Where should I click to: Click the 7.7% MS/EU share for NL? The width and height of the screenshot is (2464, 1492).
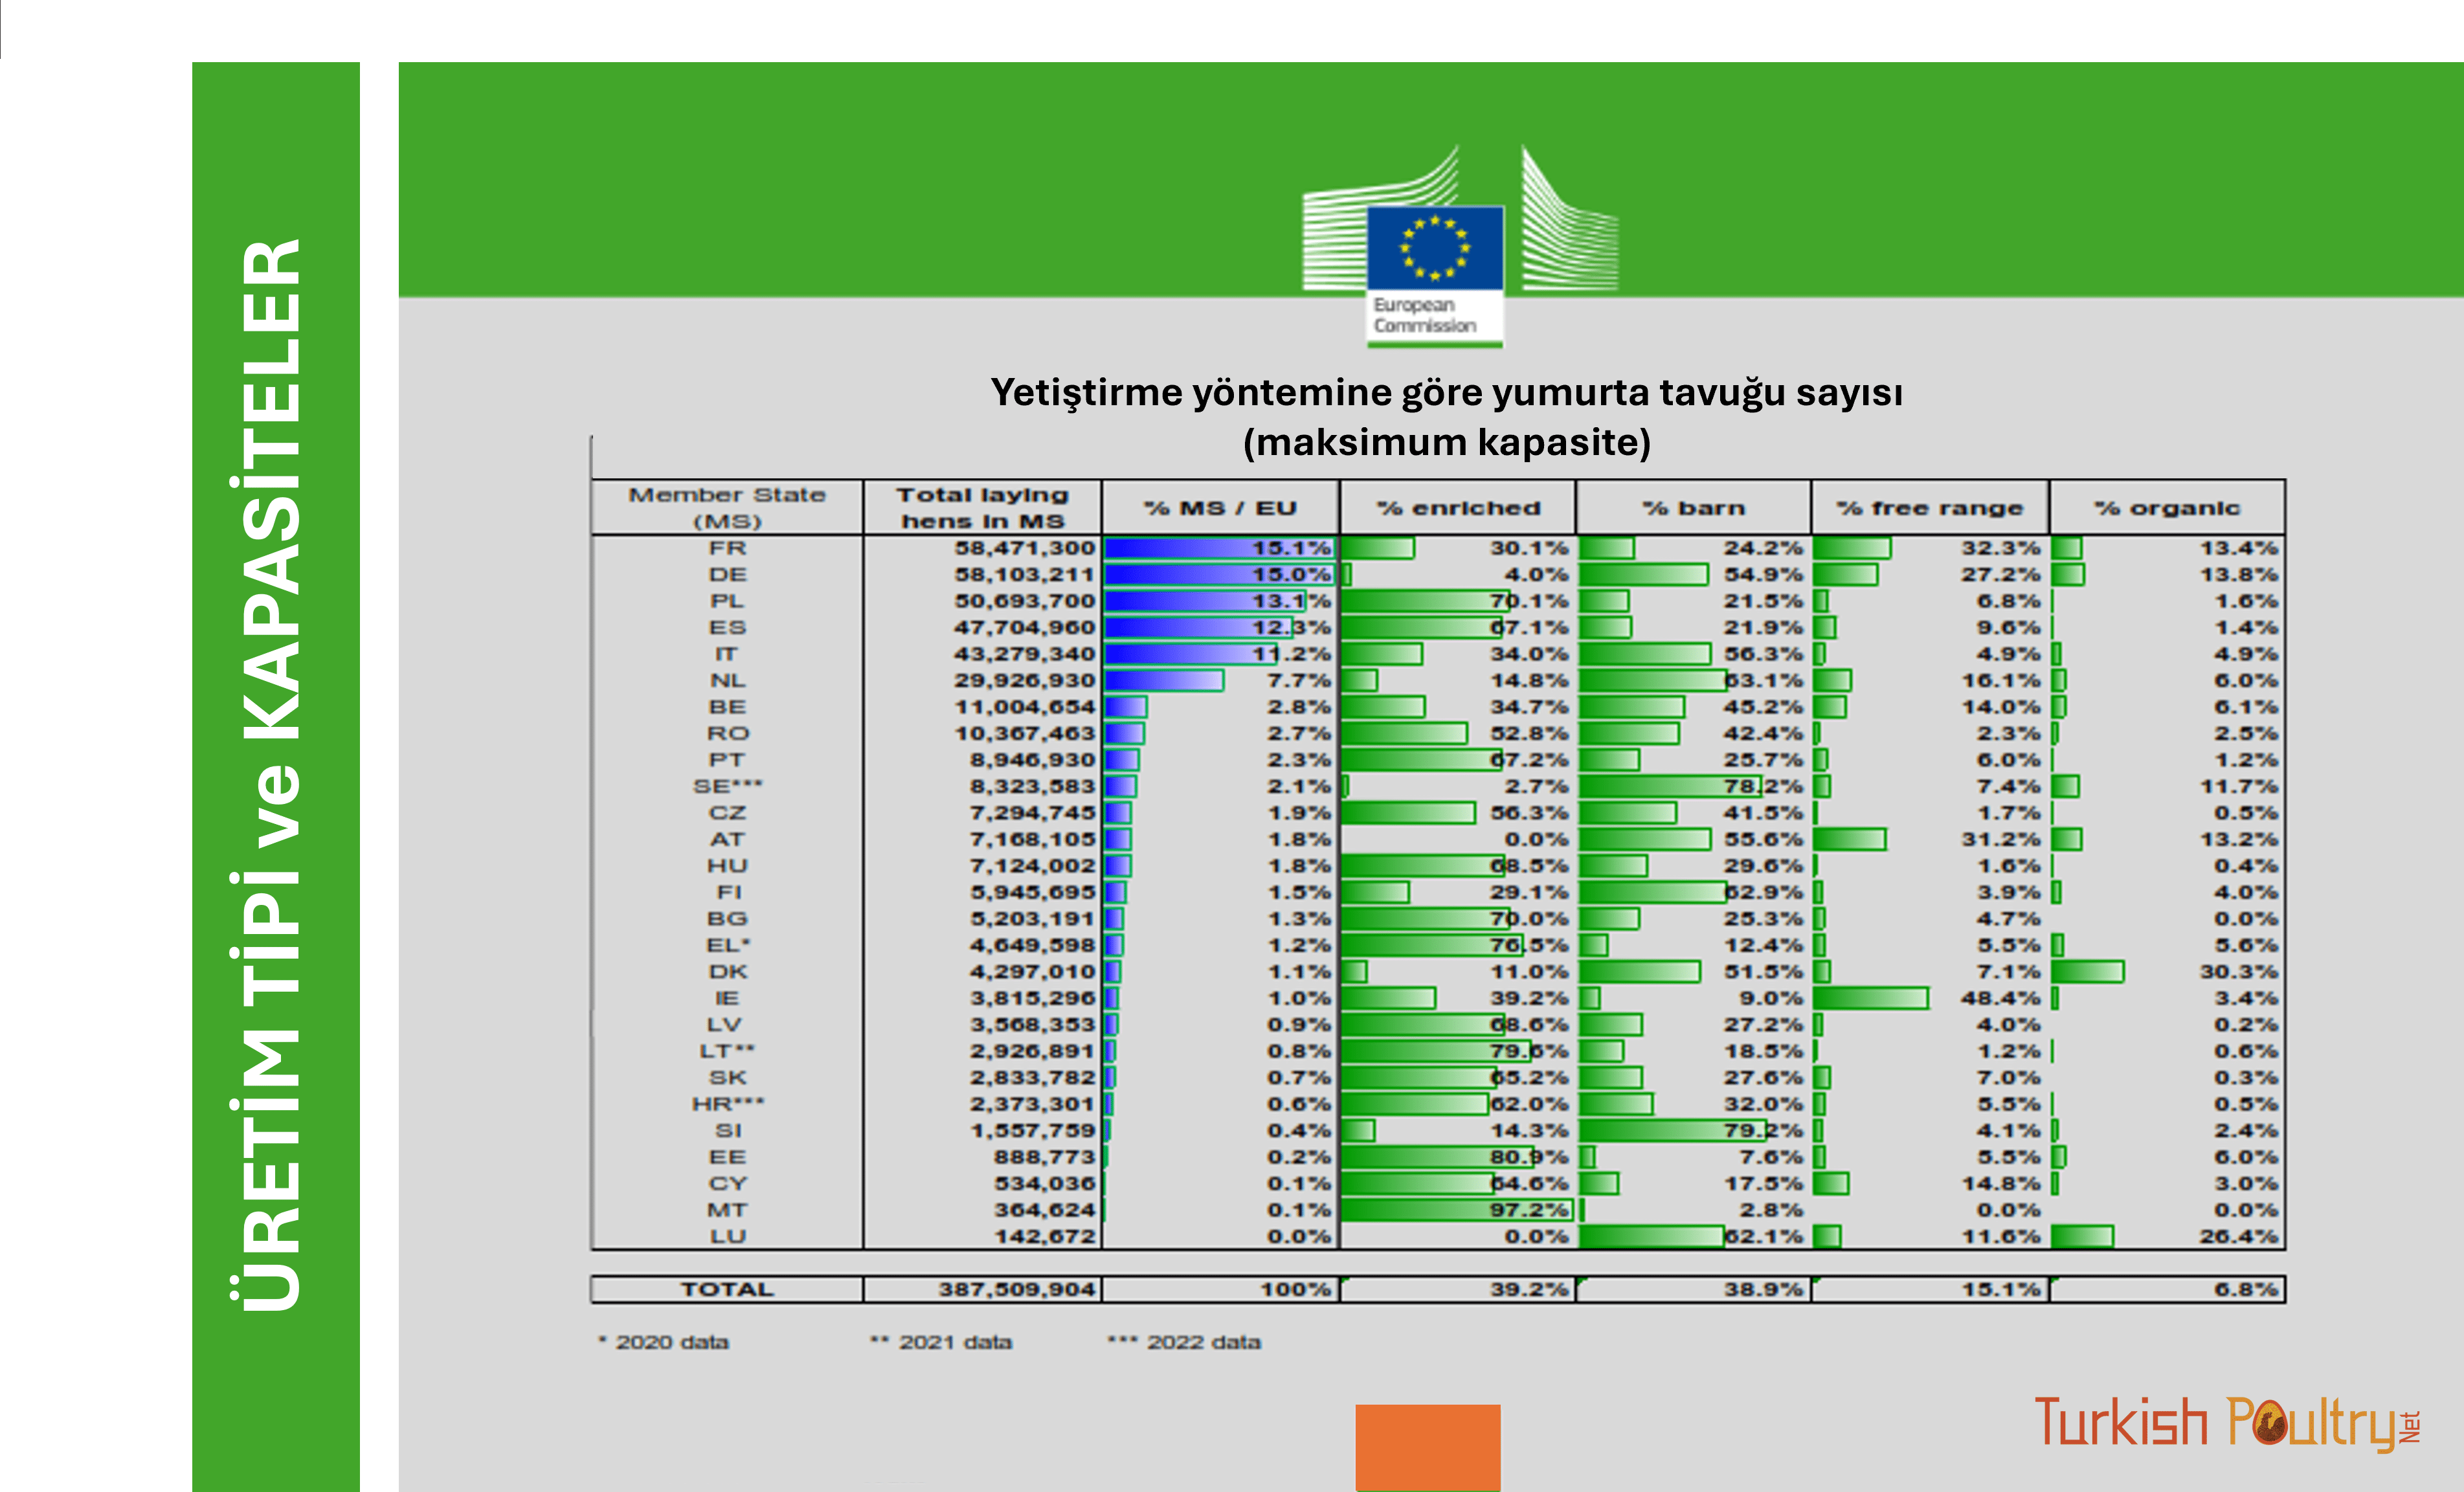coord(1299,681)
